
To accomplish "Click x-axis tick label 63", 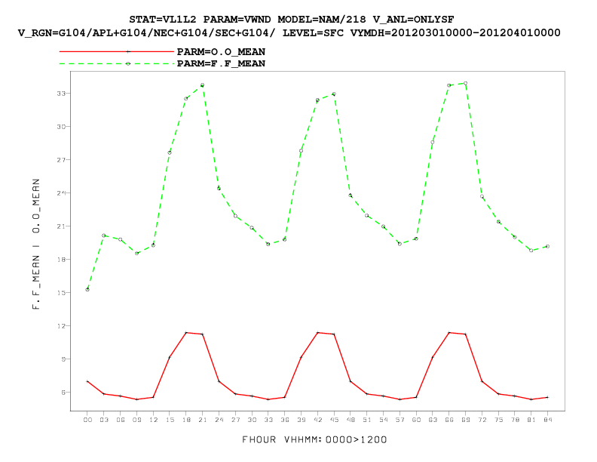I will coord(433,420).
